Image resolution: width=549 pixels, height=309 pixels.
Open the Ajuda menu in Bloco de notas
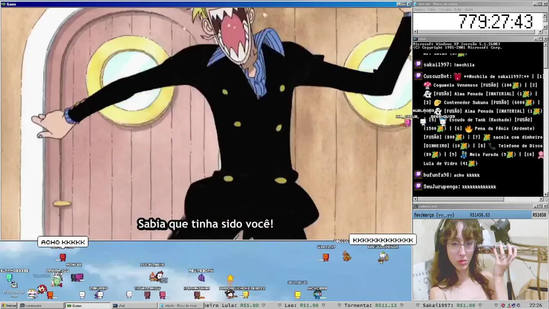(x=469, y=9)
